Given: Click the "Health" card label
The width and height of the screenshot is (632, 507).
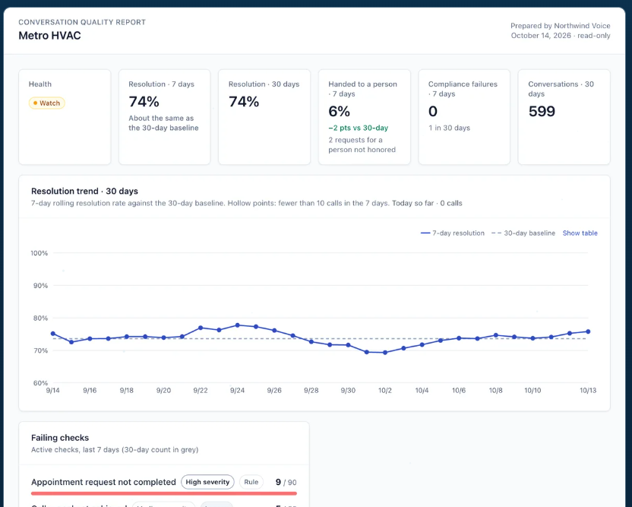Looking at the screenshot, I should [x=40, y=84].
